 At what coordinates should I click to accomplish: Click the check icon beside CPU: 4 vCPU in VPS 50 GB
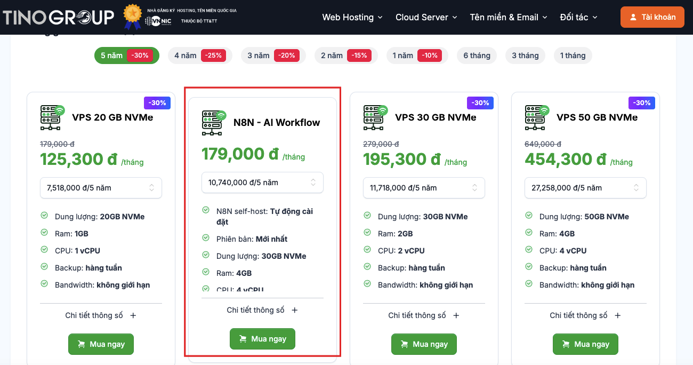529,250
